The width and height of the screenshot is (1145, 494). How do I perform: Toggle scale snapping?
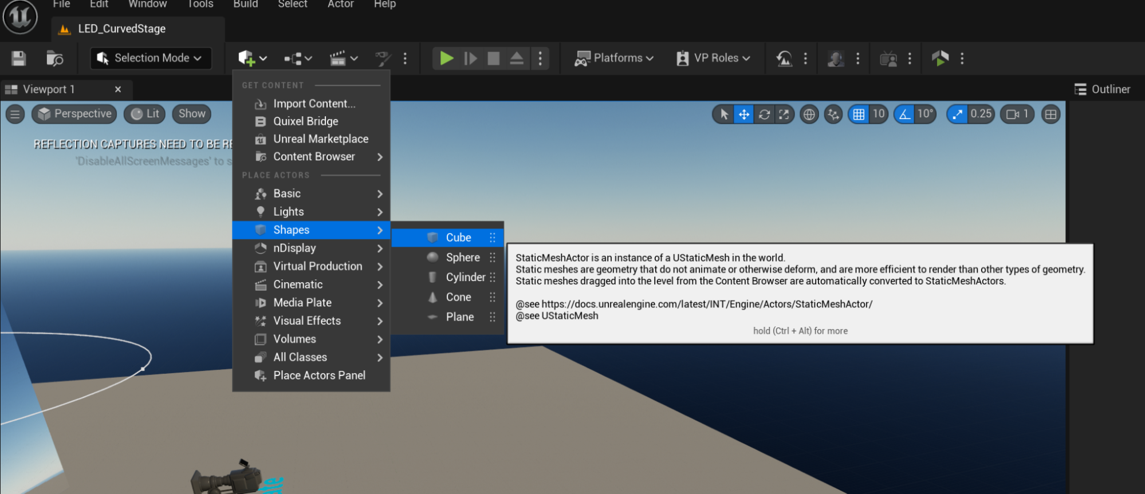tap(957, 114)
